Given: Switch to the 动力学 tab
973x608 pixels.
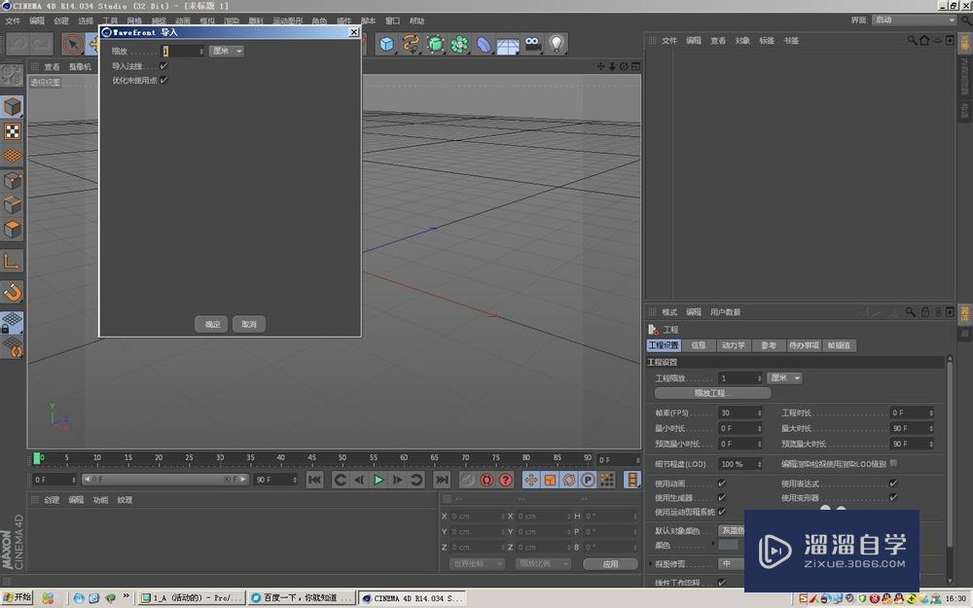Looking at the screenshot, I should click(733, 344).
